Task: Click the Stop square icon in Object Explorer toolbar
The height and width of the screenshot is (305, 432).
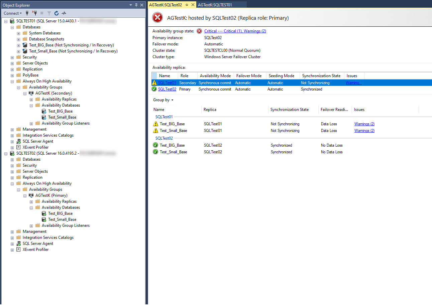Action: click(x=42, y=13)
